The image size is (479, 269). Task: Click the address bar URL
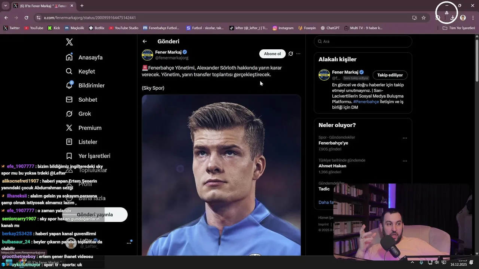90,18
